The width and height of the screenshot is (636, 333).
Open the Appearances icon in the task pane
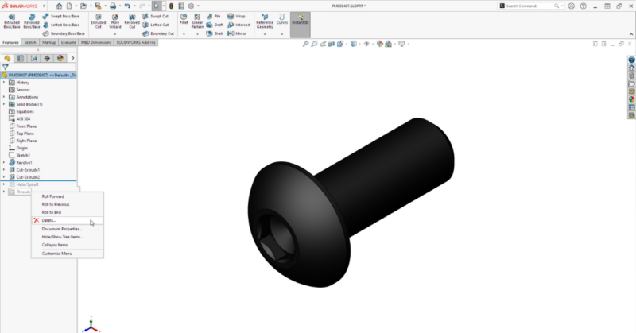pos(631,99)
